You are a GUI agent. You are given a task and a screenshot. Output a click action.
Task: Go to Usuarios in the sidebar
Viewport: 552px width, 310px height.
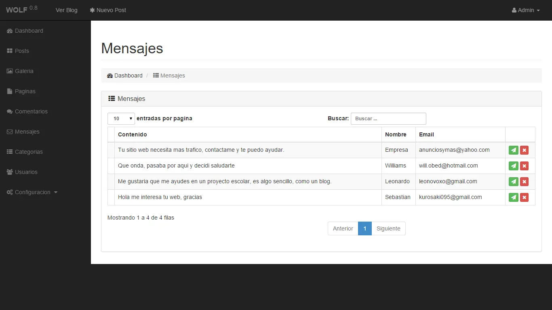26,172
